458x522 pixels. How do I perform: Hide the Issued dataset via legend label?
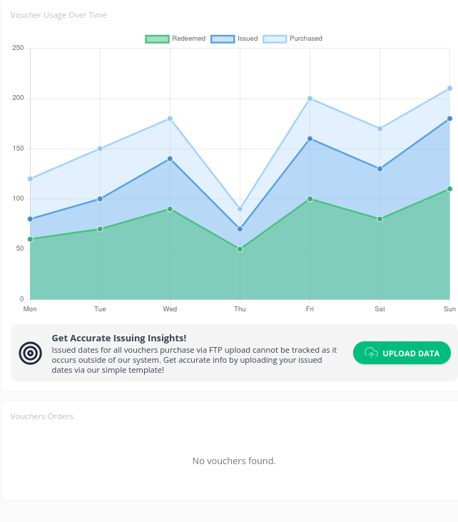coord(248,39)
